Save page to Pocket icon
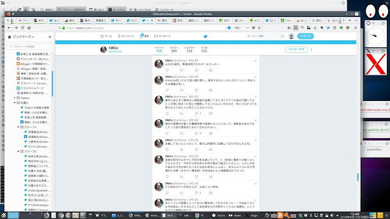The width and height of the screenshot is (390, 219). (253, 28)
